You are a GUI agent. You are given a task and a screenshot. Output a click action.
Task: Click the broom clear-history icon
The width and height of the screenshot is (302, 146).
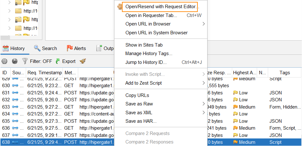click(82, 61)
